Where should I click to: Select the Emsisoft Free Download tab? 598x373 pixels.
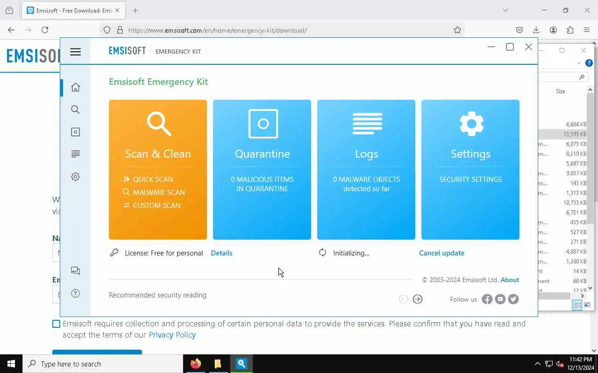(73, 10)
